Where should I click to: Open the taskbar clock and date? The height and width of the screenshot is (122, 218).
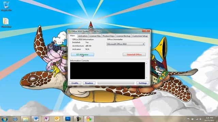[209, 119]
